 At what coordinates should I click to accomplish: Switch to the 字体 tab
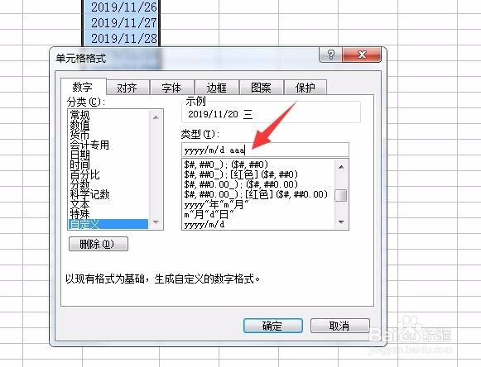(172, 88)
